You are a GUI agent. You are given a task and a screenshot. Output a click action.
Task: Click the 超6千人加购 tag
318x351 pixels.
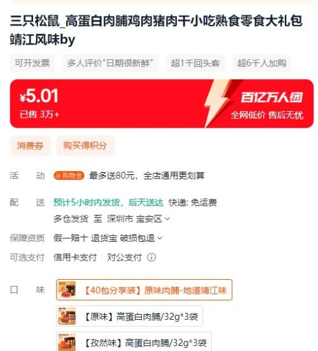[x=262, y=63]
